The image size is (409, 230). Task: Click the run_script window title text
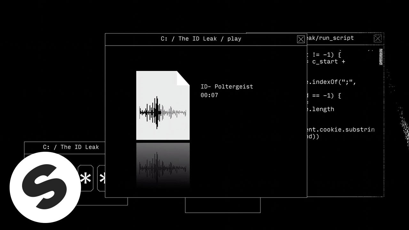pyautogui.click(x=330, y=38)
